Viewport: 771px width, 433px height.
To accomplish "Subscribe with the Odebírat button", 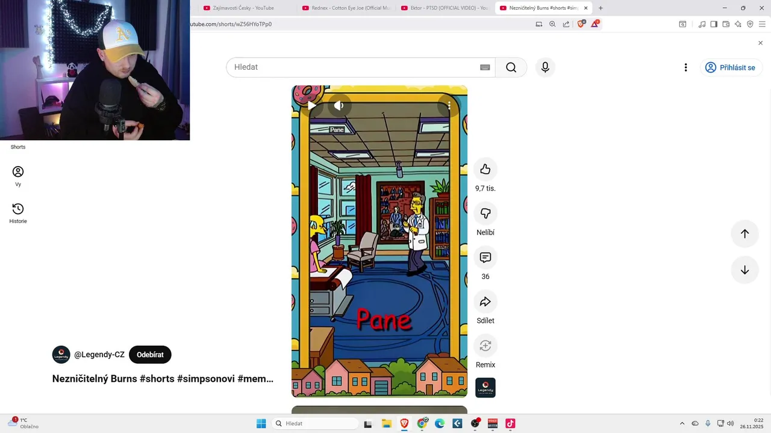I will coord(150,355).
